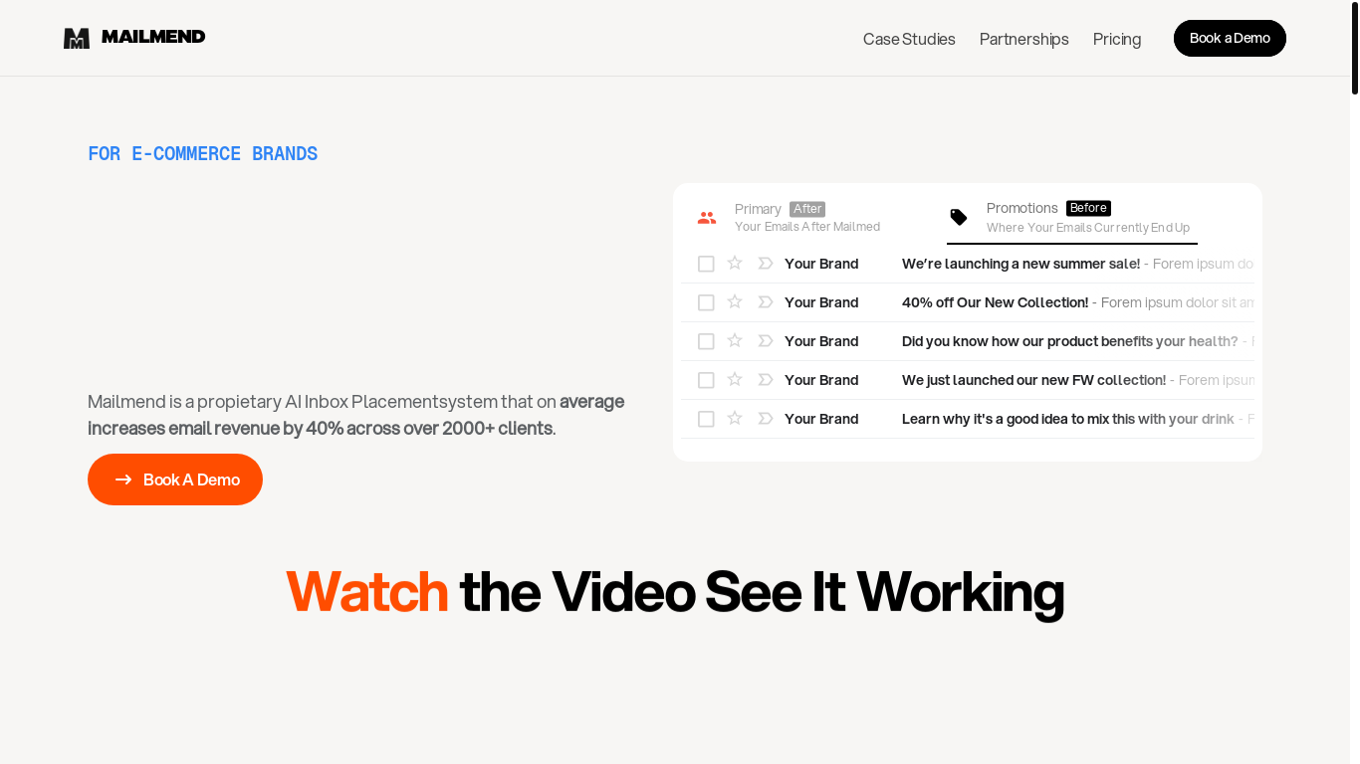Screen dimensions: 1360x764
Task: Check the summer sale email checkbox
Action: (706, 264)
